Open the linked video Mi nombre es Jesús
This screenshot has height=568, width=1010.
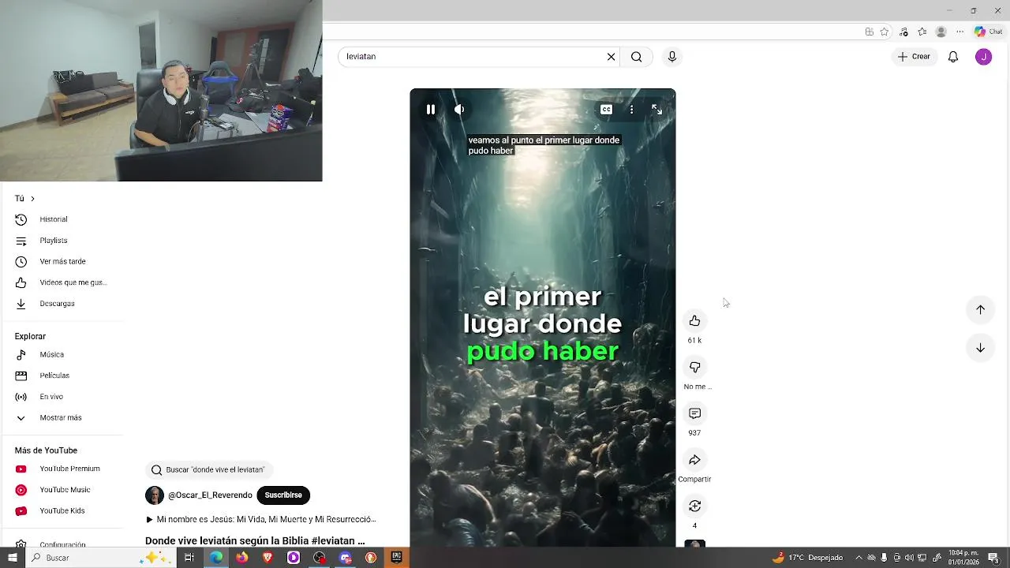pyautogui.click(x=261, y=520)
